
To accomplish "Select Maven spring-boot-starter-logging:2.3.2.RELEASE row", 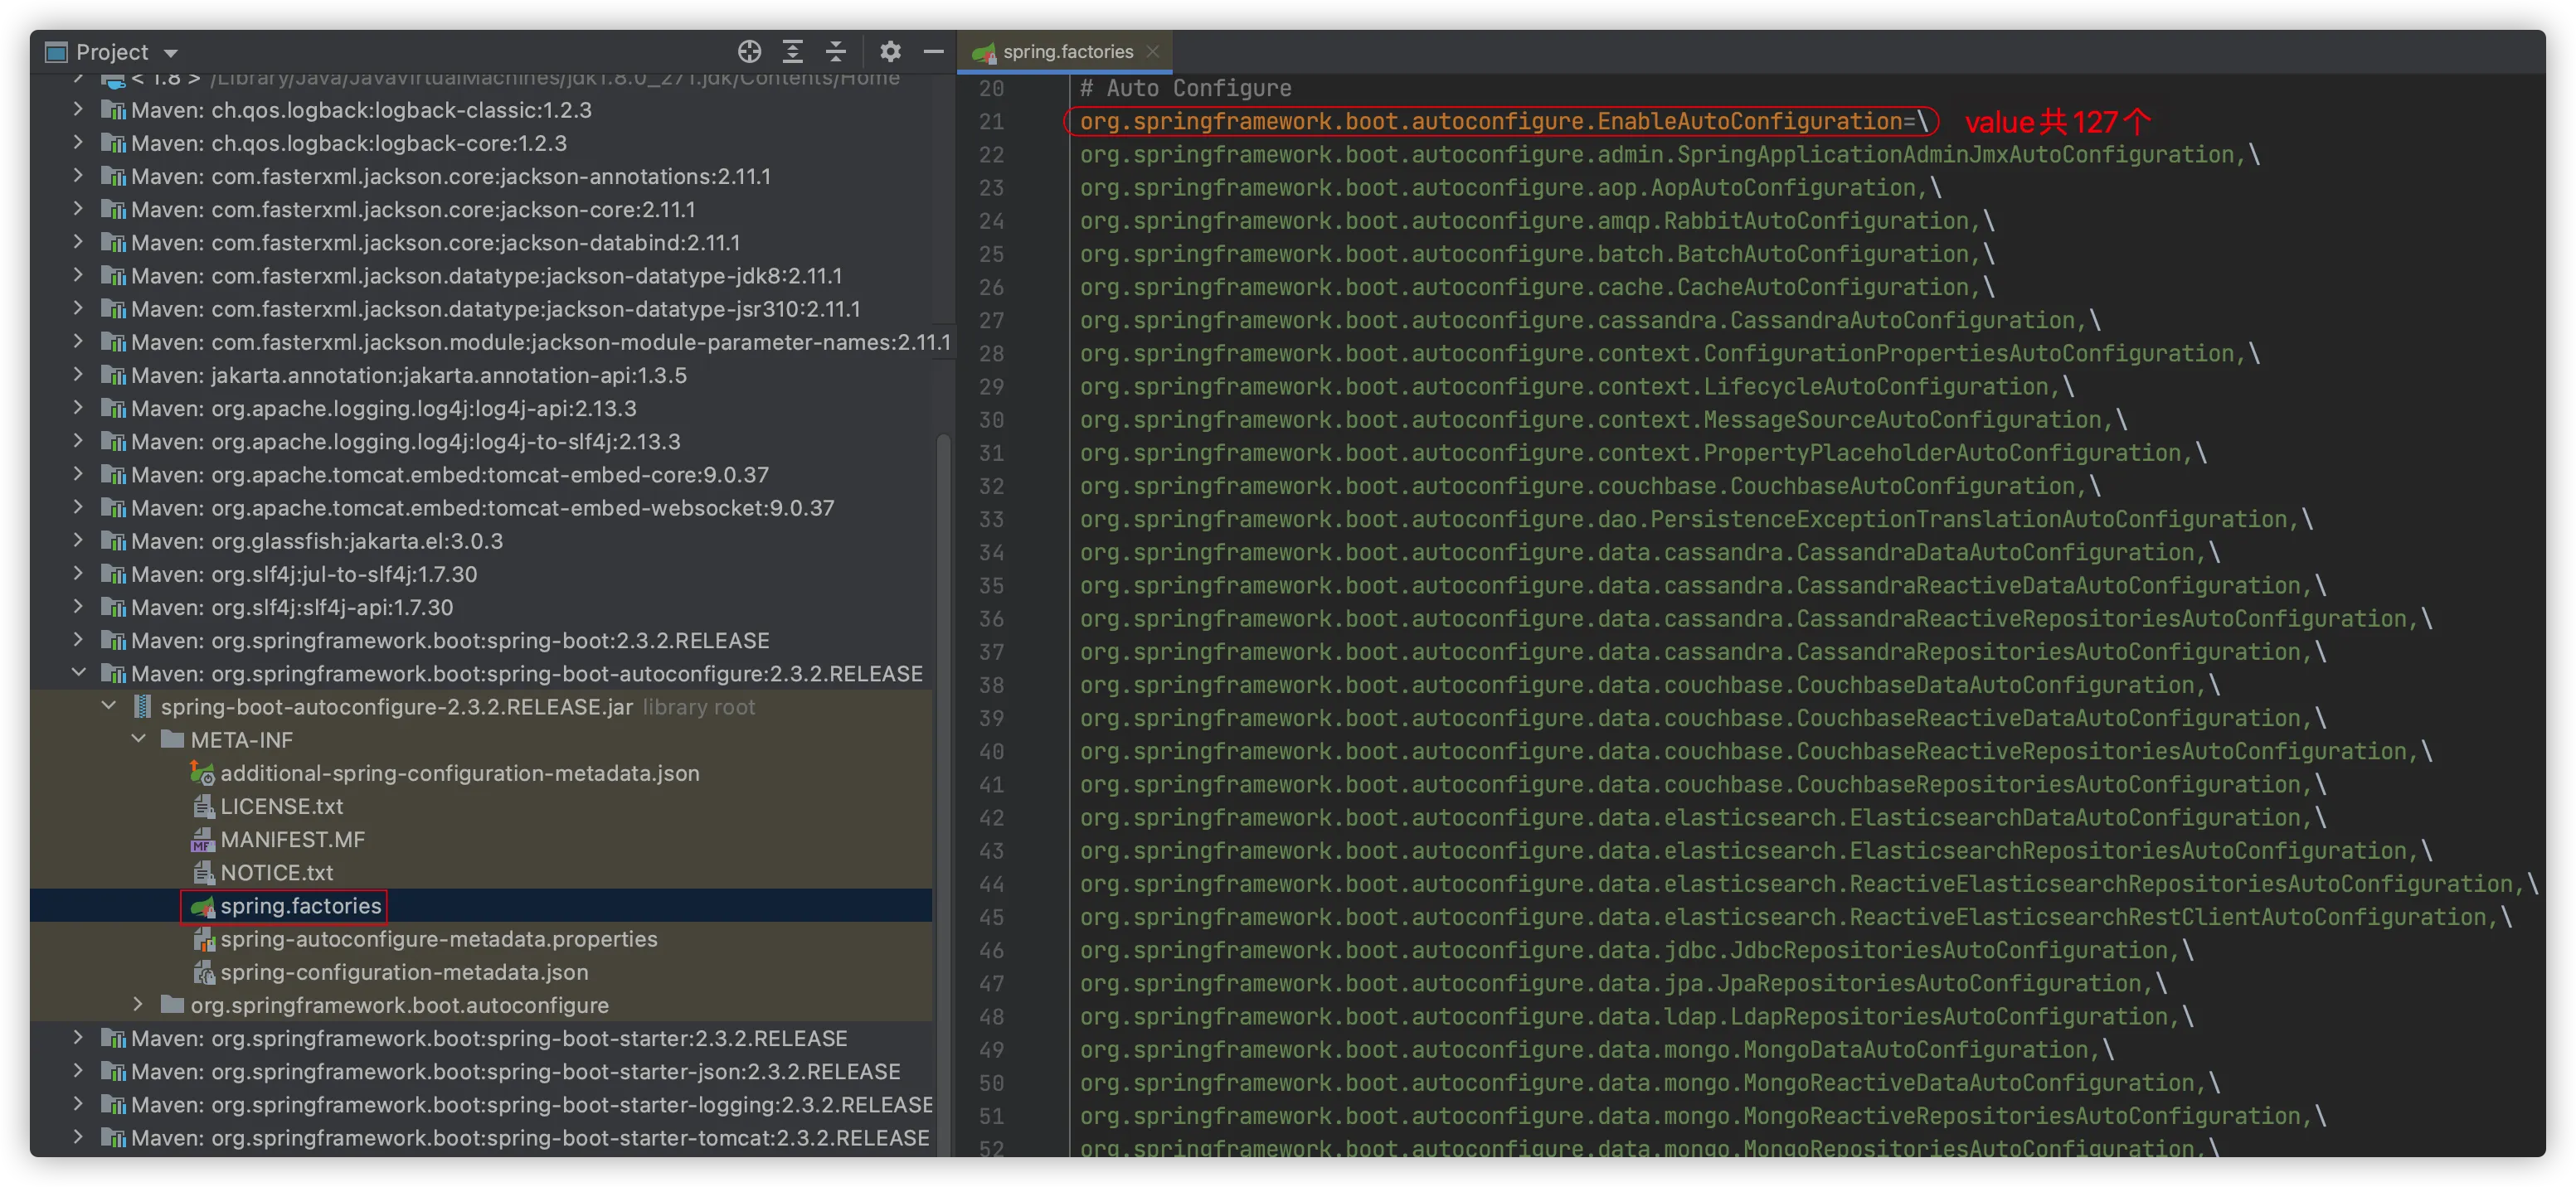I will click(x=481, y=1105).
